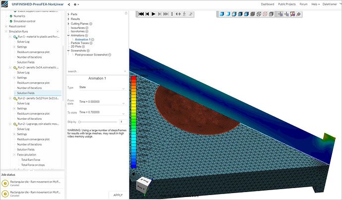The height and width of the screenshot is (200, 342).
Task: Click the SimScale logo icon
Action: click(x=4, y=4)
